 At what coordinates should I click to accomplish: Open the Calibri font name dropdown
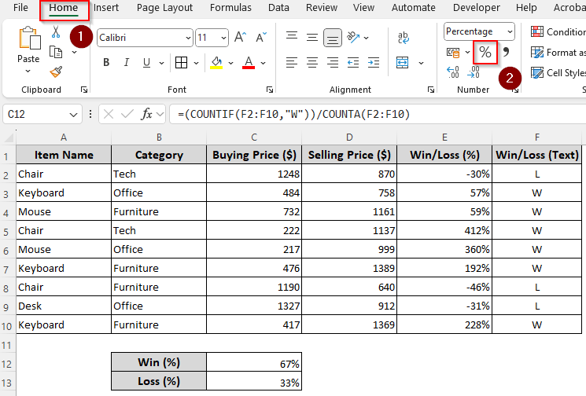point(188,38)
